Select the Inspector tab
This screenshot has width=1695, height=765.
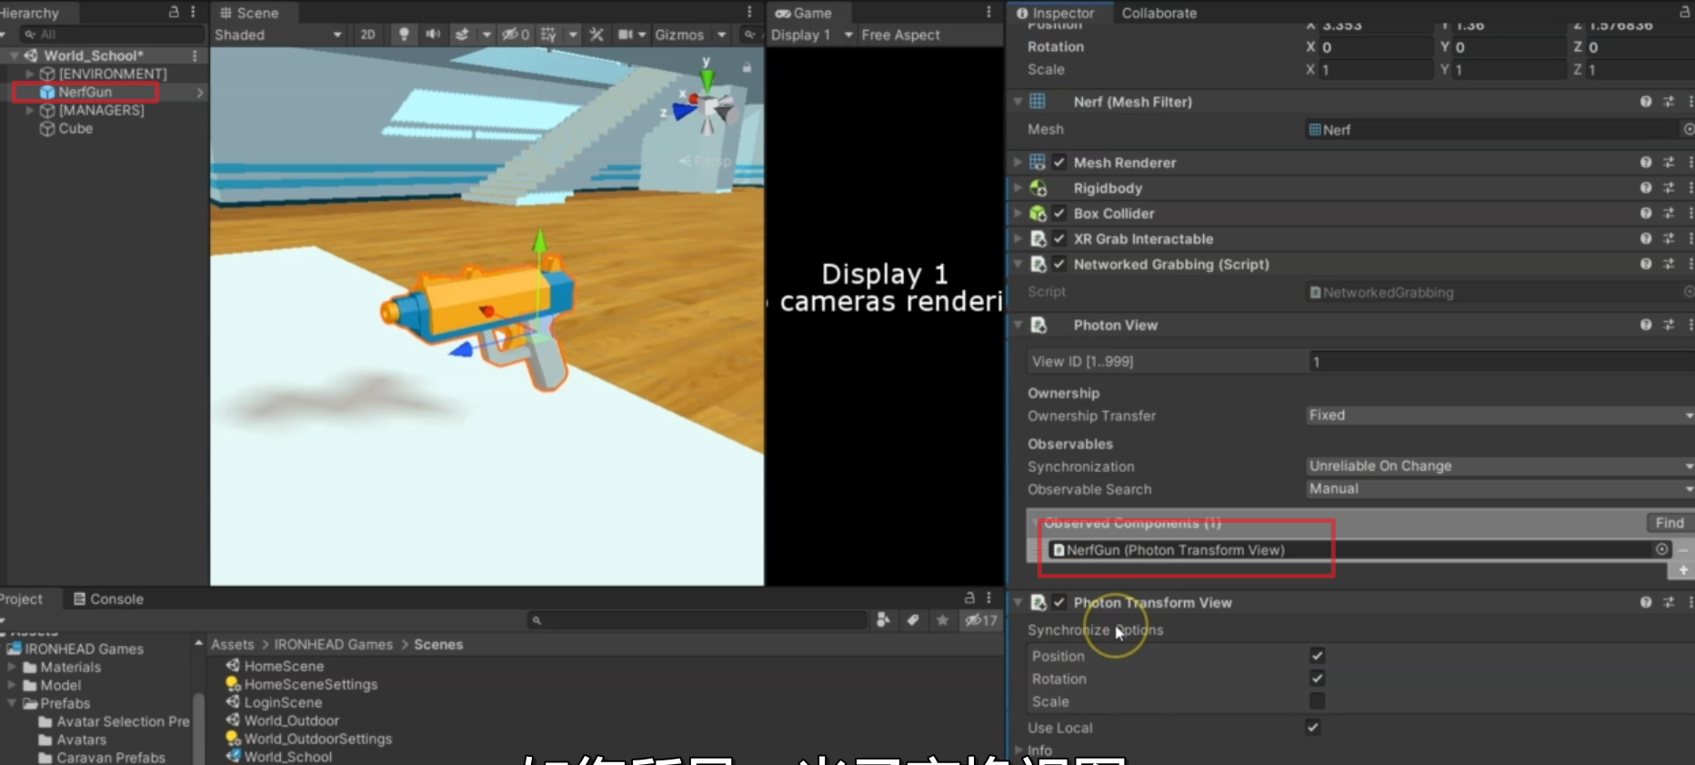coord(1055,13)
